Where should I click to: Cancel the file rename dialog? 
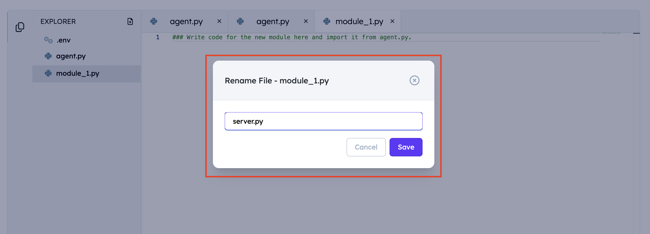tap(366, 147)
